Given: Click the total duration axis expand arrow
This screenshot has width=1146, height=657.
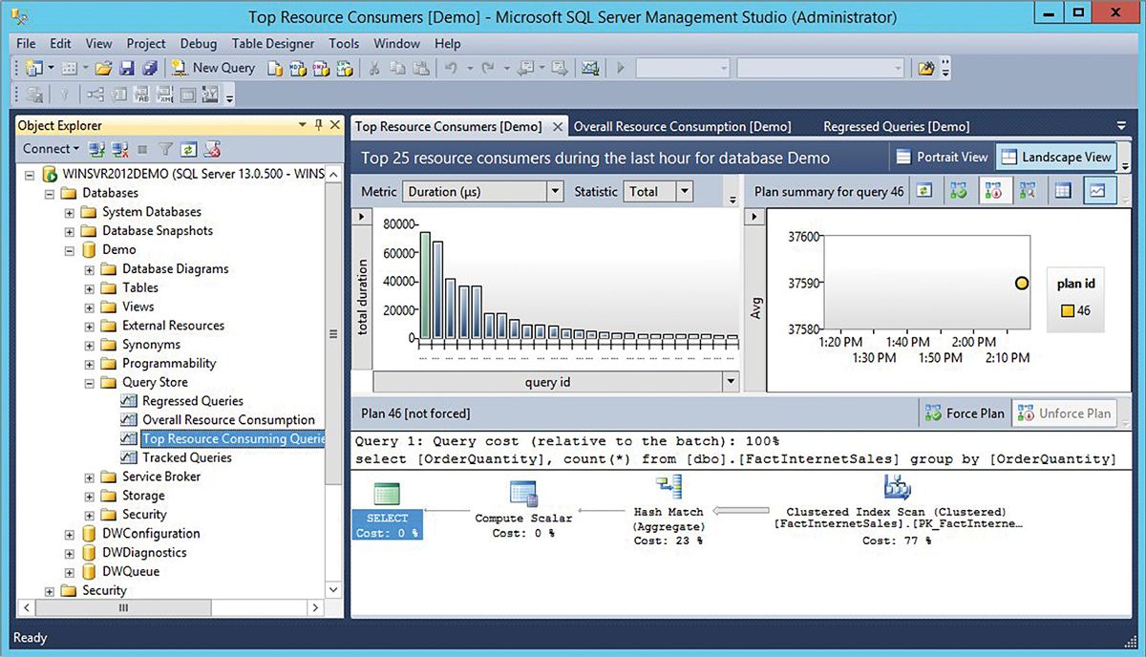Looking at the screenshot, I should pos(361,218).
